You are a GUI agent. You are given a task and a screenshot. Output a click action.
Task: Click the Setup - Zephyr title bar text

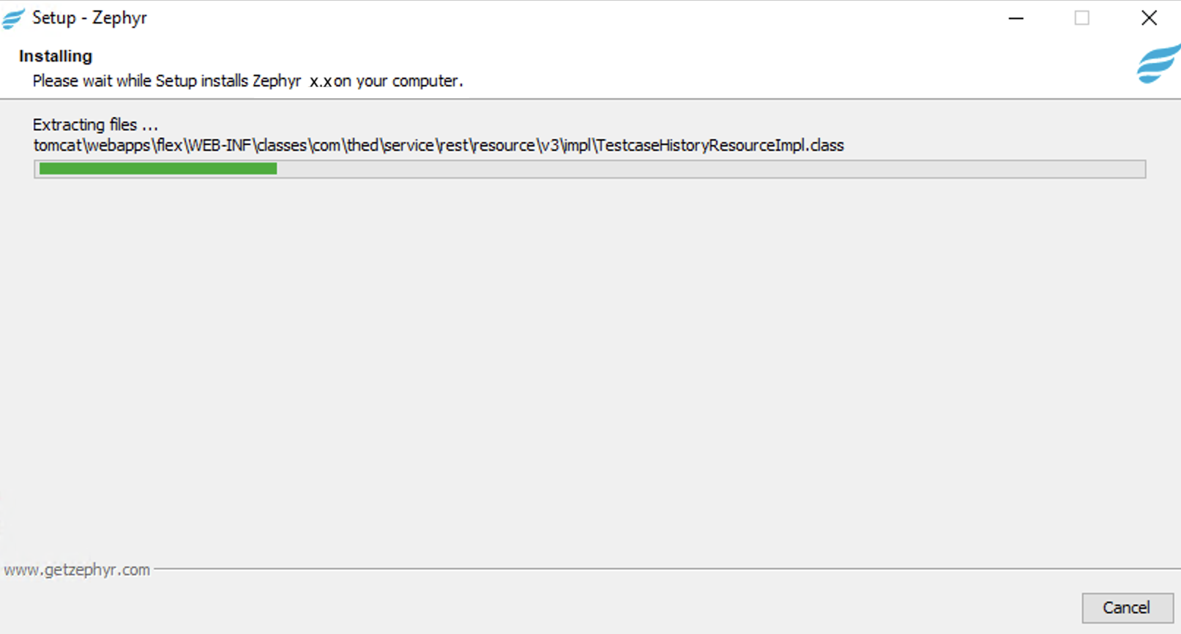click(x=89, y=18)
